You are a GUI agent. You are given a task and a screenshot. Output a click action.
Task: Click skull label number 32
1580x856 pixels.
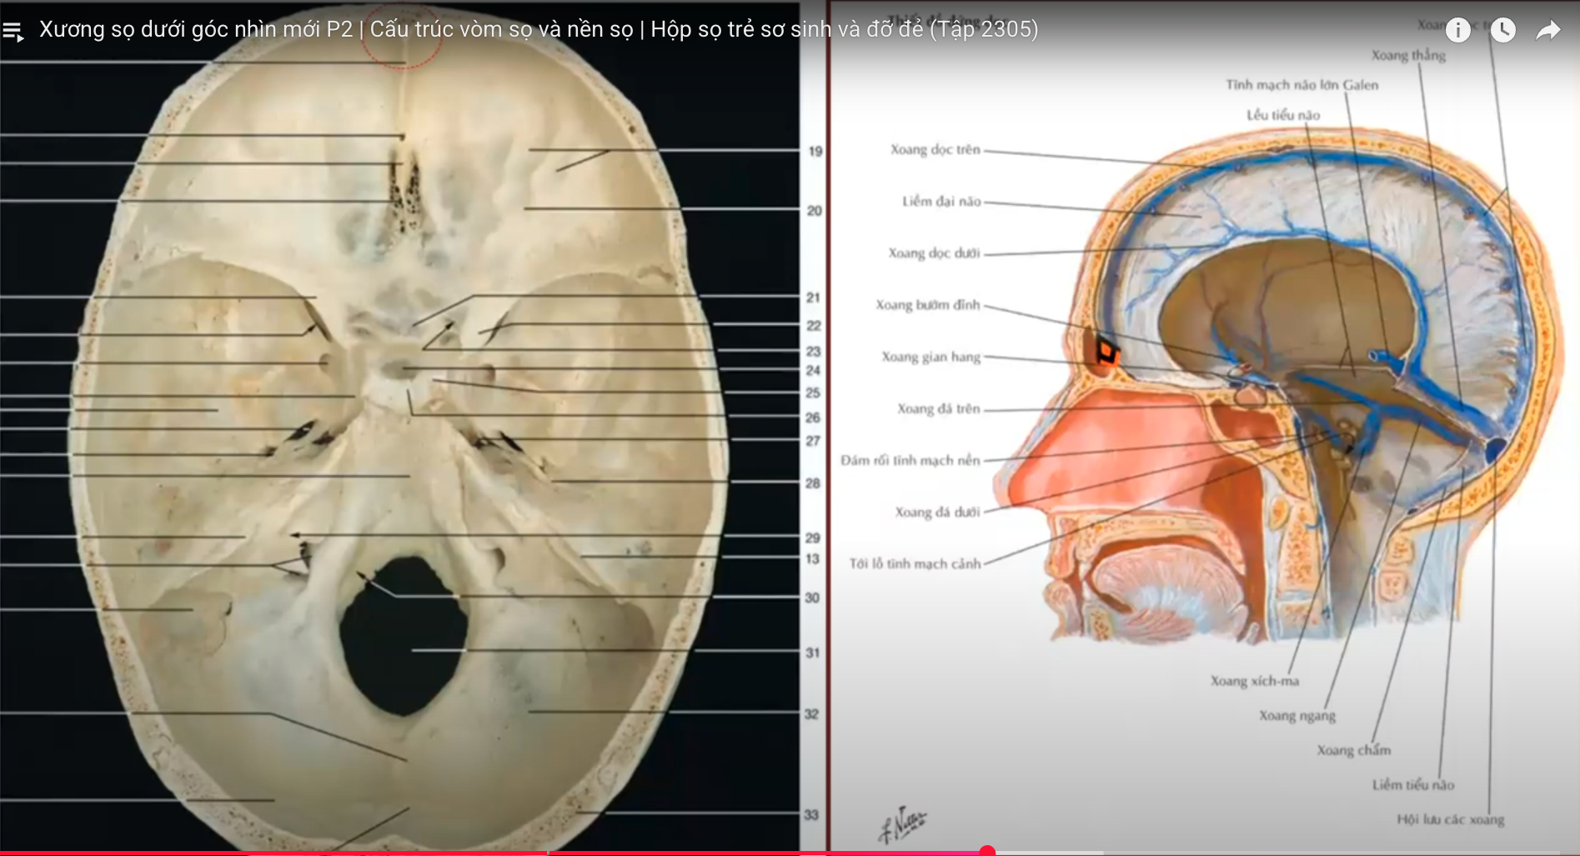click(811, 714)
